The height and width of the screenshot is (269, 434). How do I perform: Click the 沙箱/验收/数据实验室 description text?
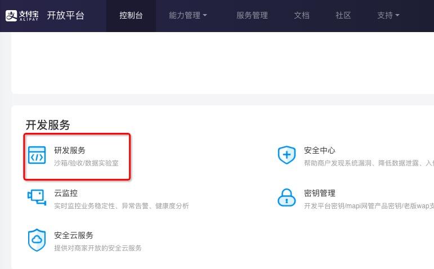coord(86,163)
